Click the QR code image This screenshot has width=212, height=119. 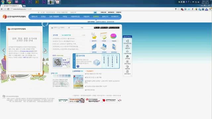click(58, 62)
